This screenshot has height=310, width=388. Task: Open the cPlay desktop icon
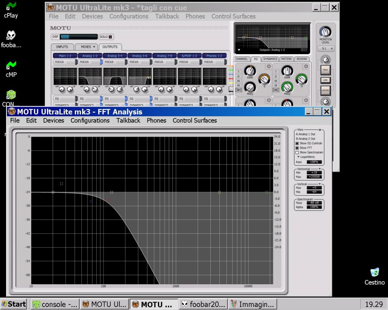(x=11, y=10)
